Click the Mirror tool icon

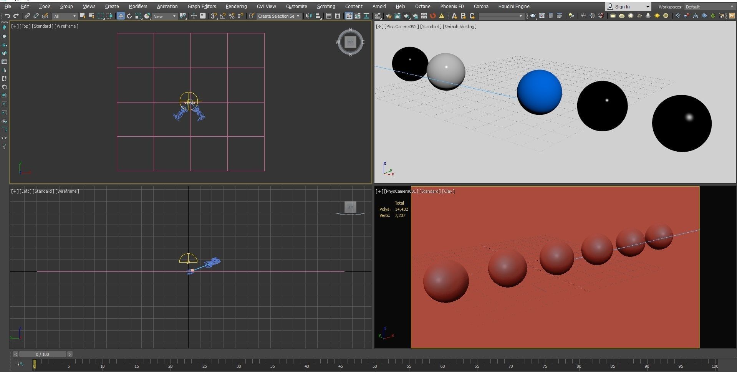click(308, 16)
